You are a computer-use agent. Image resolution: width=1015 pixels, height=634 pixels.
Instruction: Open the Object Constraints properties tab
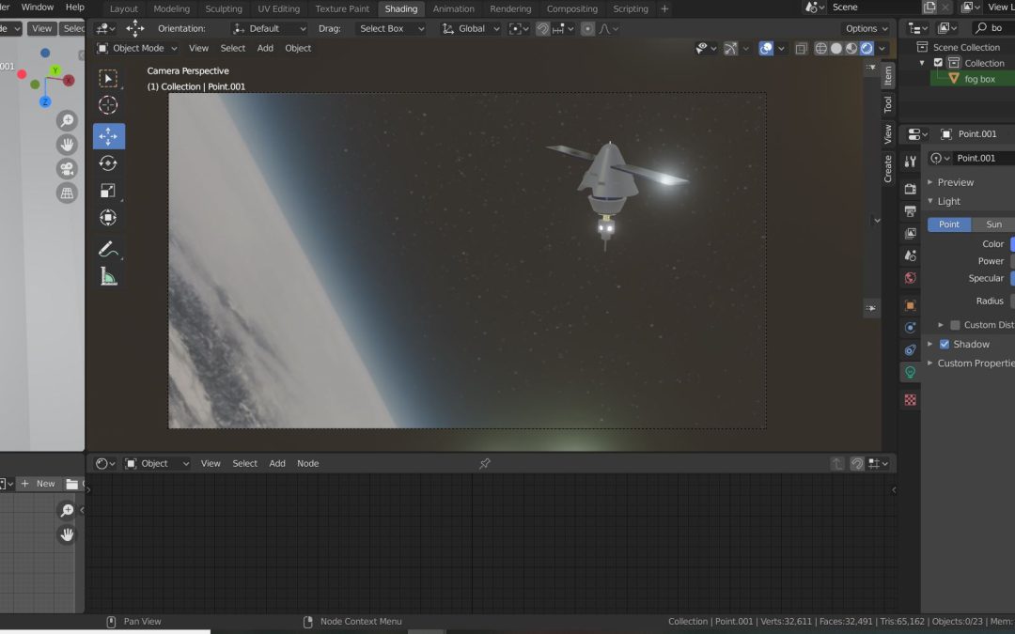[x=910, y=350]
